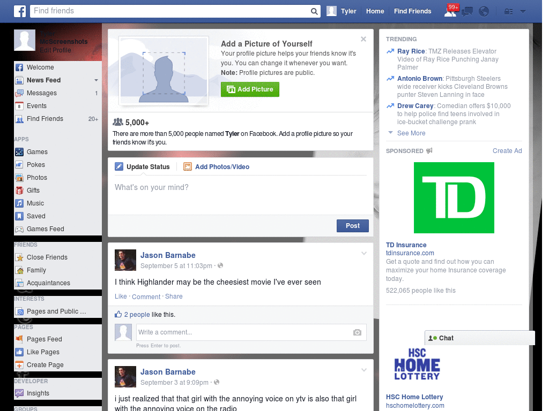Select the Add Photos/Video tab
Image resolution: width=549 pixels, height=411 pixels.
[x=217, y=167]
